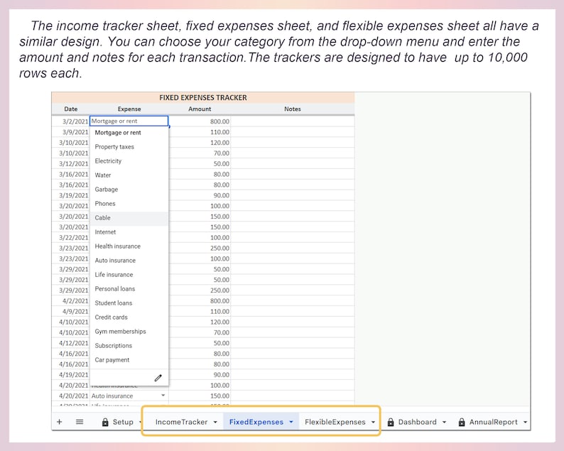
Task: Open the Dashboard sheet tab
Action: (x=417, y=422)
